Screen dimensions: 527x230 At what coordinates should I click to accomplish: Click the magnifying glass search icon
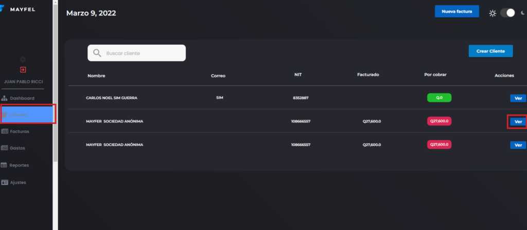(97, 53)
